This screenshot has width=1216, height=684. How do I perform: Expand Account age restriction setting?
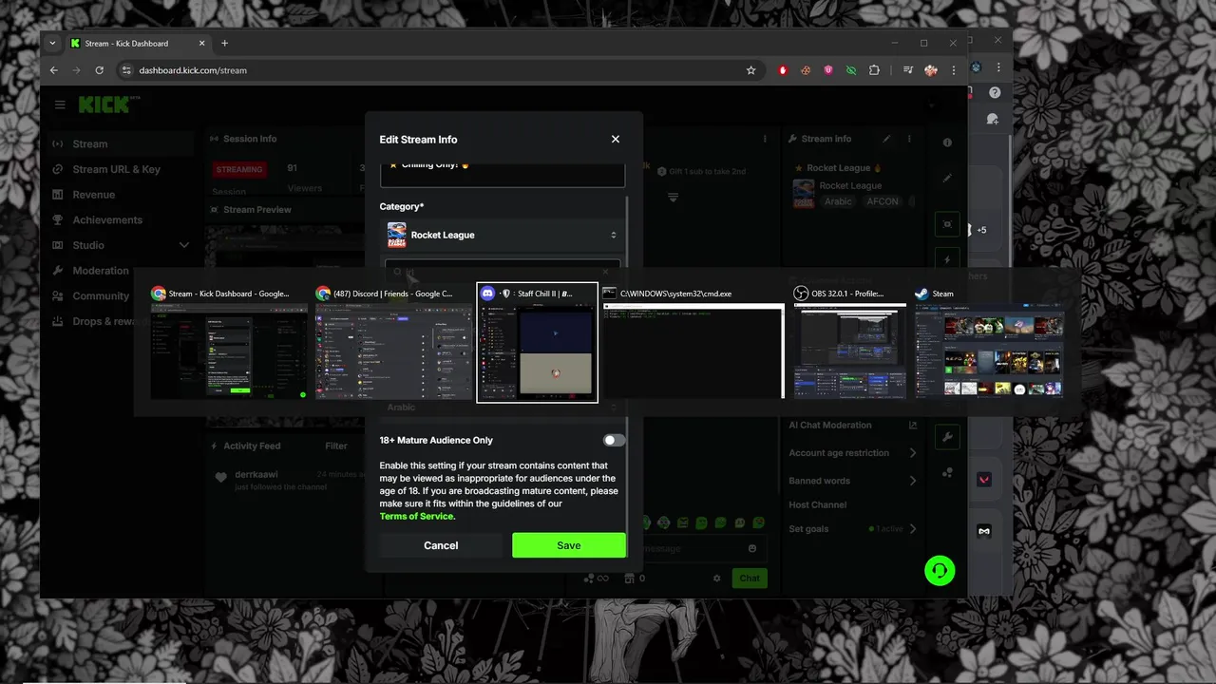point(853,453)
